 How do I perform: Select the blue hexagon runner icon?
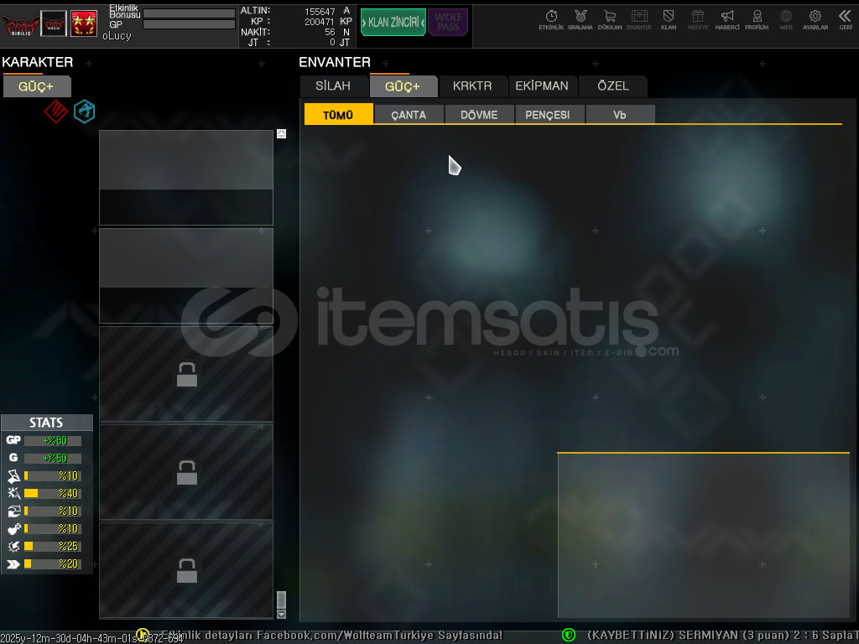pos(84,112)
